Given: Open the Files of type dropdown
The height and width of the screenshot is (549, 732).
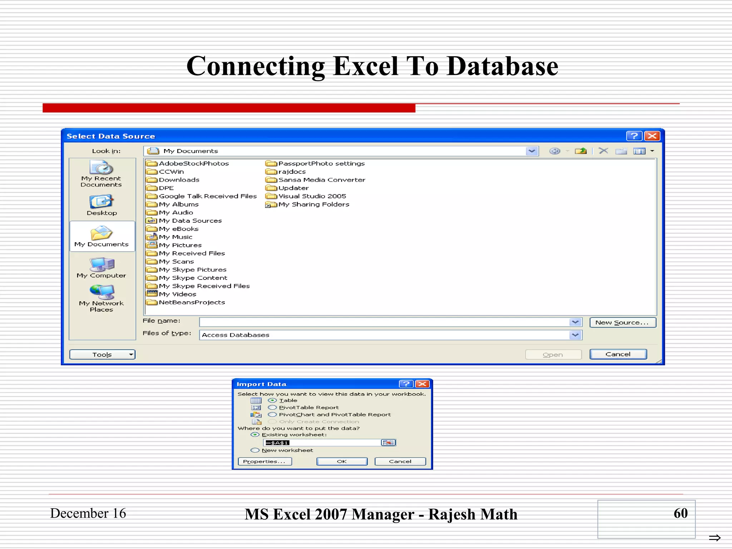Looking at the screenshot, I should 575,335.
